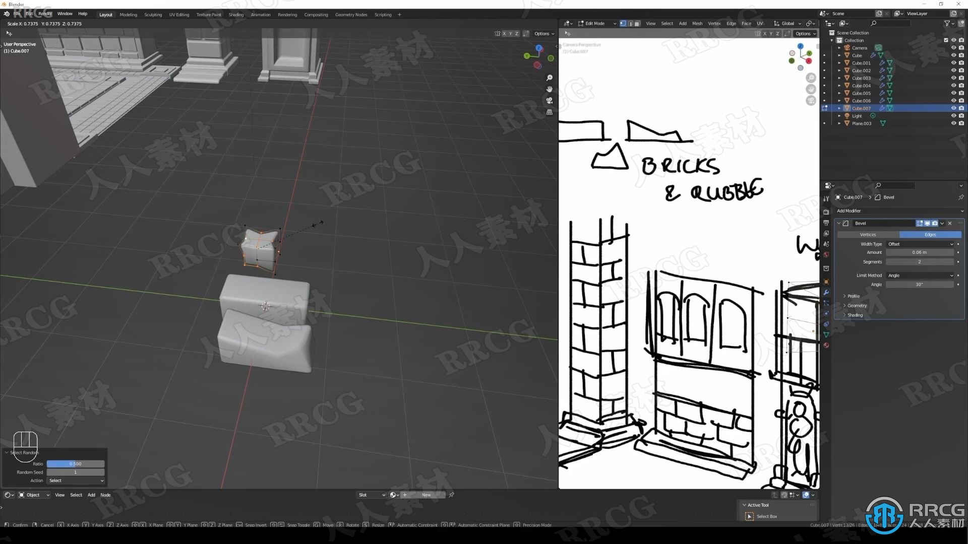The image size is (968, 544).
Task: Open the Window menu
Action: [65, 14]
